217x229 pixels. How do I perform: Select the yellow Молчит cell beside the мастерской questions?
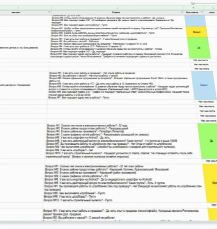197,32
